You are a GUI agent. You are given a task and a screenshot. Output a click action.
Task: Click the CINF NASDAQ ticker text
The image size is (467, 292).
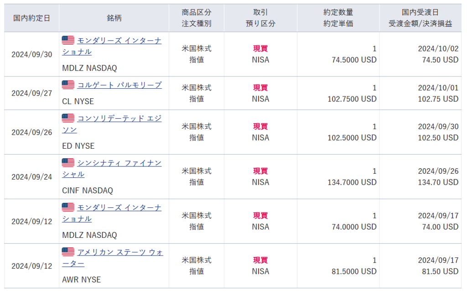tap(88, 191)
